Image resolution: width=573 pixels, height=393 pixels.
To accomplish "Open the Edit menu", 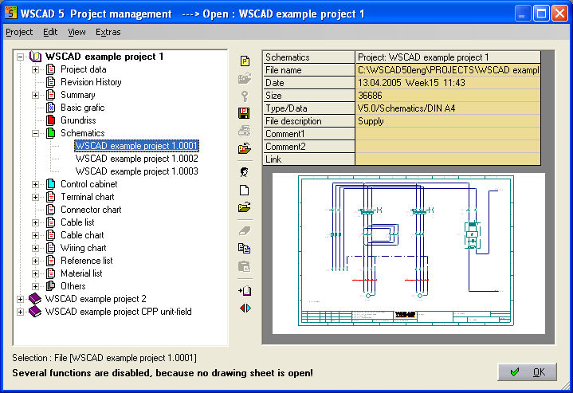I will point(50,32).
